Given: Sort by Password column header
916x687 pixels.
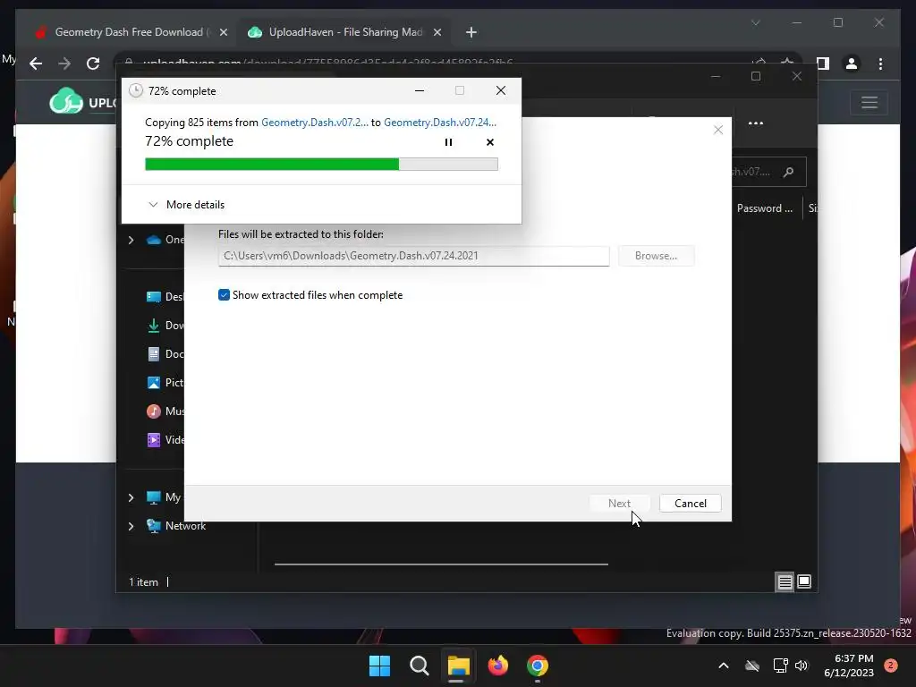Looking at the screenshot, I should pyautogui.click(x=764, y=208).
